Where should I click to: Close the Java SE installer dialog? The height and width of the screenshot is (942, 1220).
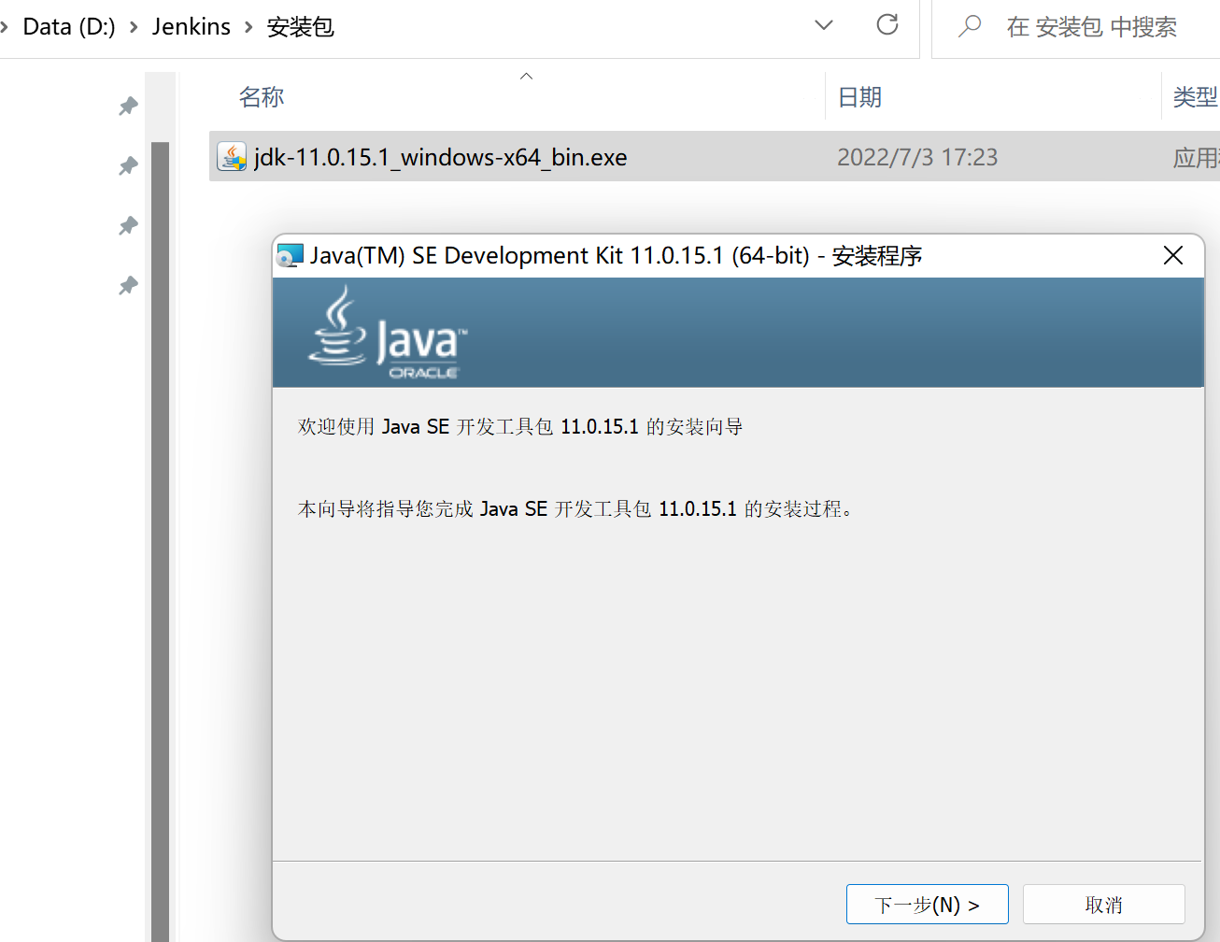(x=1173, y=255)
